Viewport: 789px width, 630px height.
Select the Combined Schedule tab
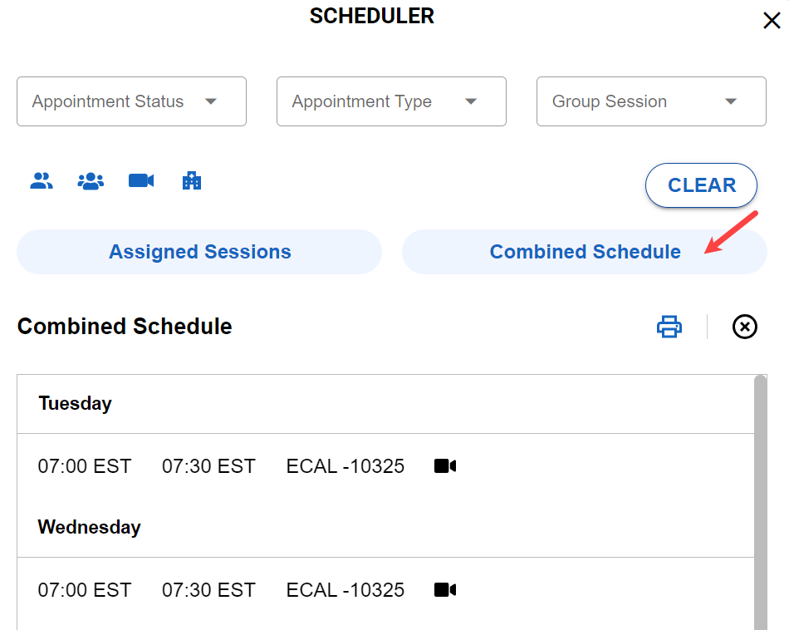585,252
